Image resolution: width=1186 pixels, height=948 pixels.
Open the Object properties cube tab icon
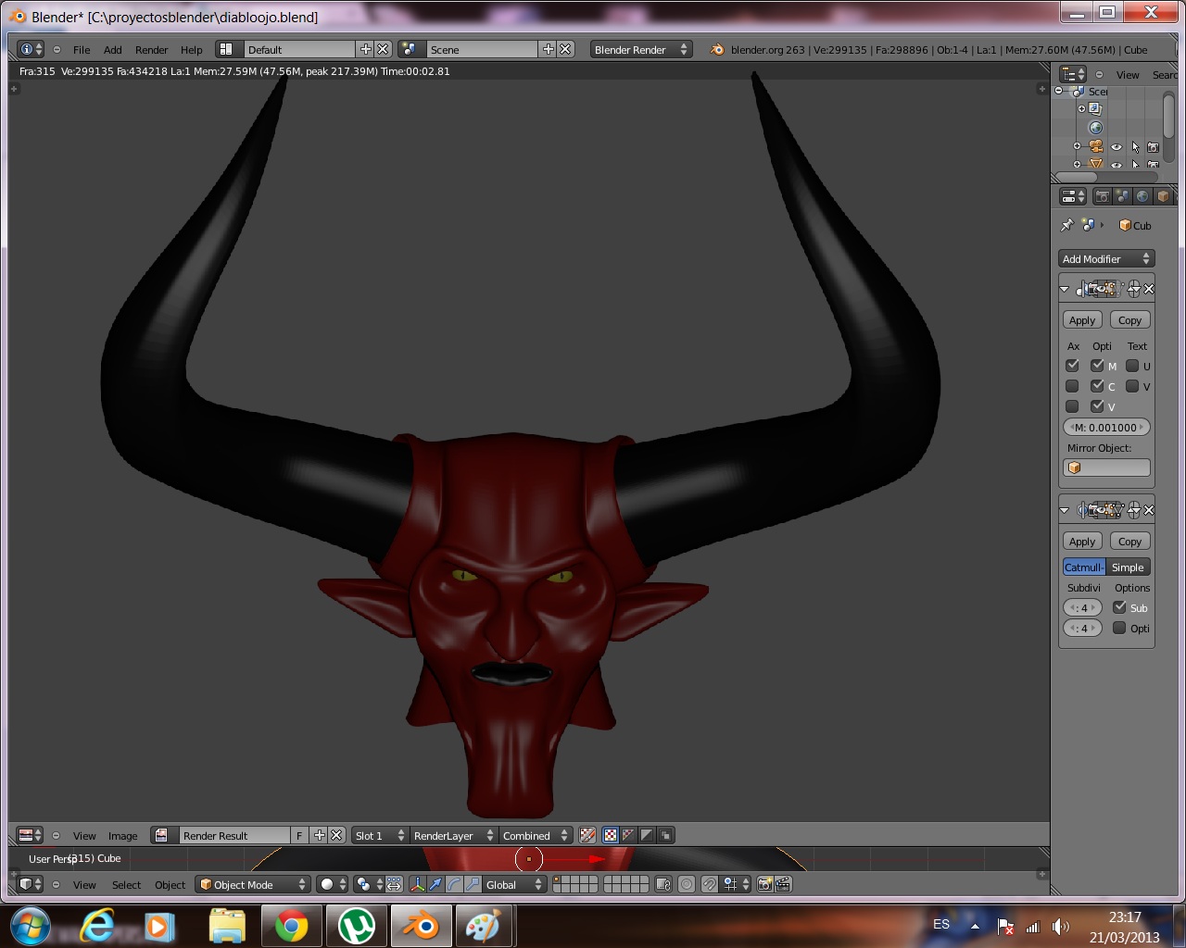[x=1163, y=196]
